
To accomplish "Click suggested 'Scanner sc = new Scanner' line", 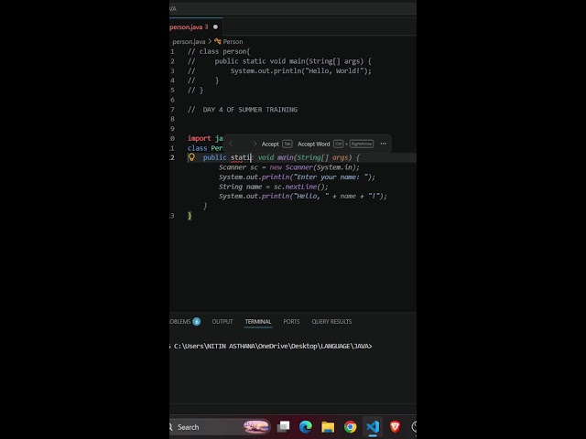I will coord(289,167).
